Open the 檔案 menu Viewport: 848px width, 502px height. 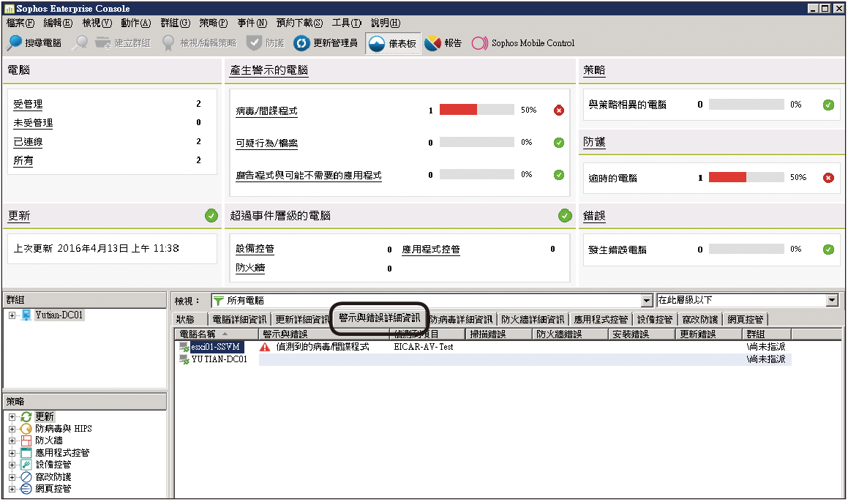20,23
